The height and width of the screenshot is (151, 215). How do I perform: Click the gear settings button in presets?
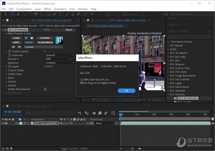pos(32,38)
